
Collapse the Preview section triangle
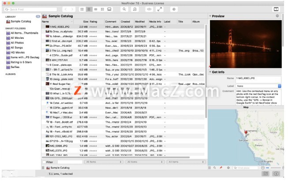(210, 16)
